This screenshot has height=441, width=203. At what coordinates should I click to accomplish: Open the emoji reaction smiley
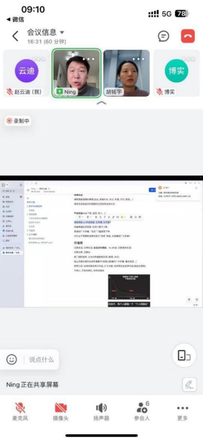click(x=12, y=360)
